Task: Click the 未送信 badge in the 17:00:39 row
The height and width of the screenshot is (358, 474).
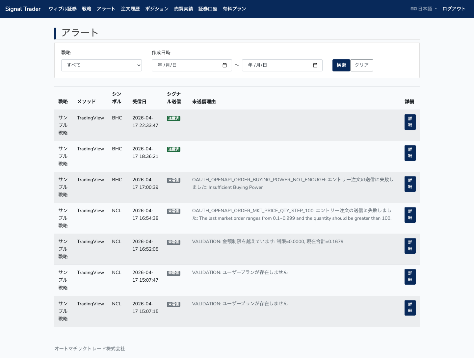Action: pyautogui.click(x=173, y=180)
